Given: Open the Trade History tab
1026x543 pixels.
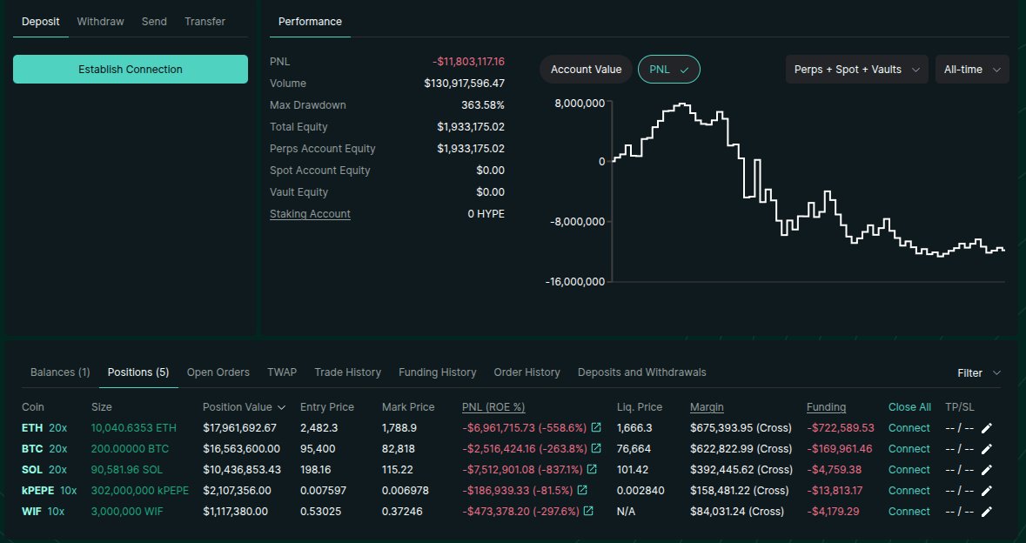Looking at the screenshot, I should click(x=347, y=372).
